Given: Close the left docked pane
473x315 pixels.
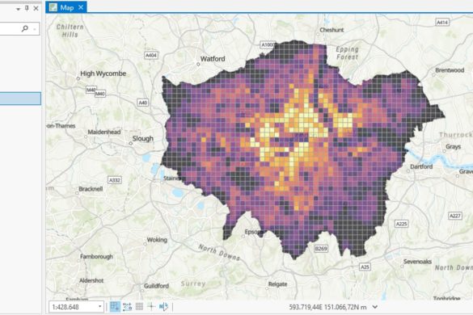Looking at the screenshot, I should tap(36, 8).
